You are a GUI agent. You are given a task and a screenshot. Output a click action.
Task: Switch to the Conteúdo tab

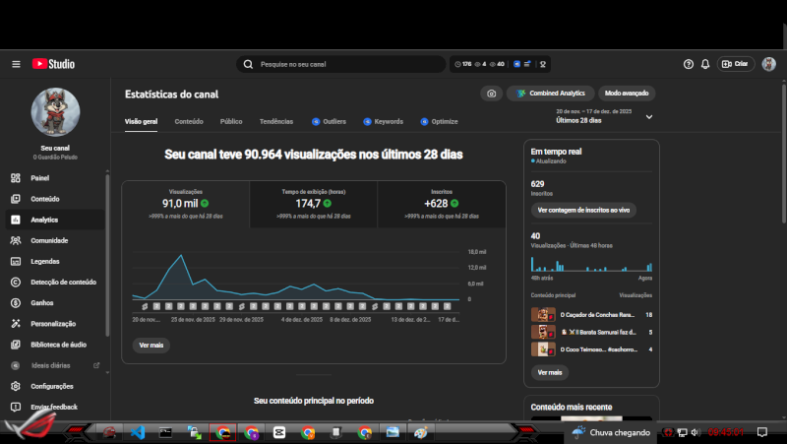tap(189, 121)
